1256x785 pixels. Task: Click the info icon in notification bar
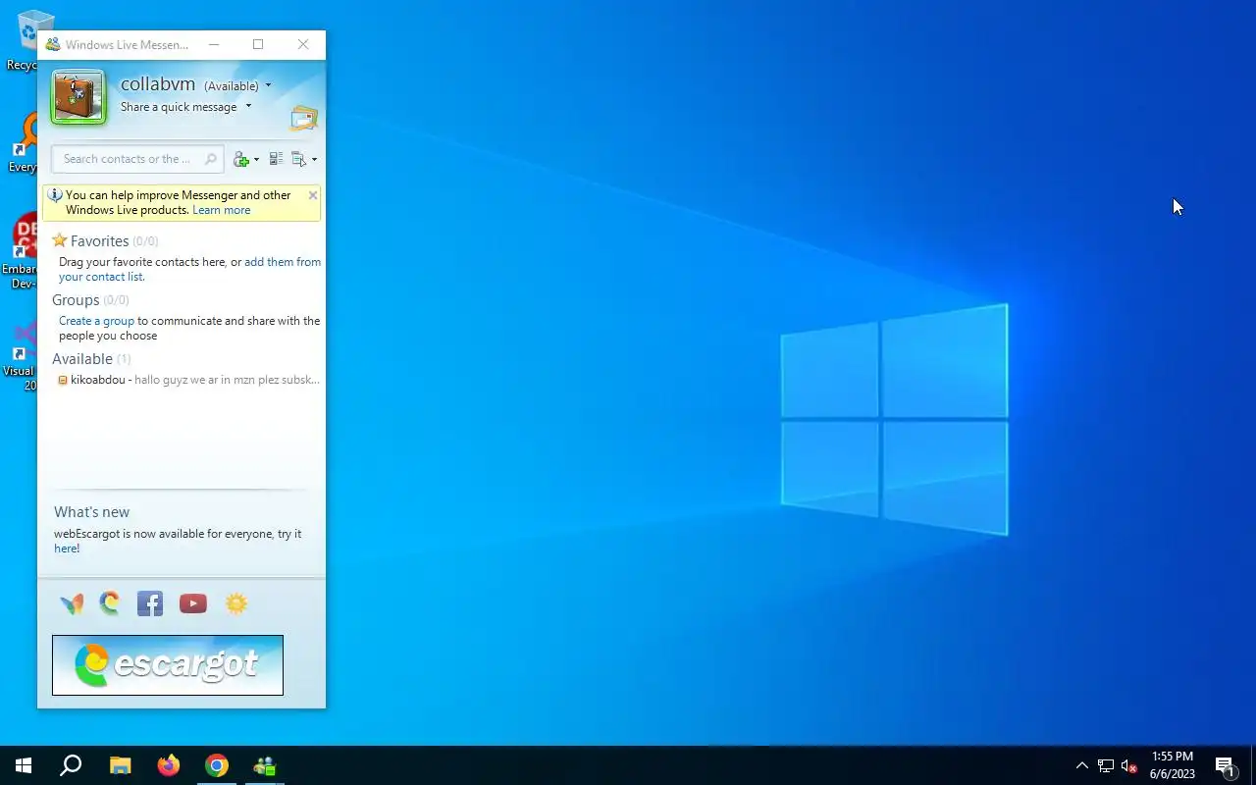tap(55, 195)
